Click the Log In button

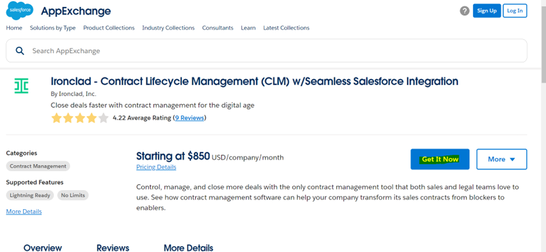coord(515,11)
